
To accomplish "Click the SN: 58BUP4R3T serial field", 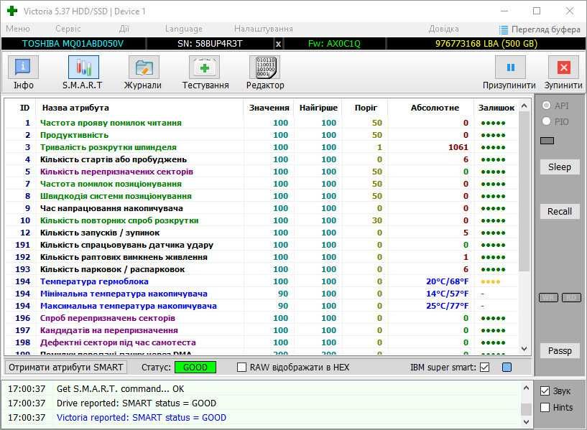I will [210, 44].
